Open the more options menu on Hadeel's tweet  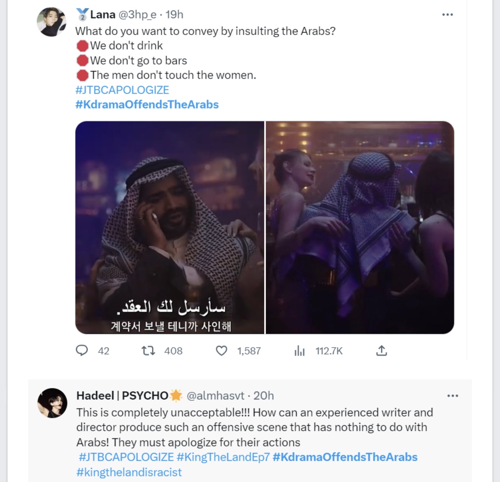click(x=453, y=396)
